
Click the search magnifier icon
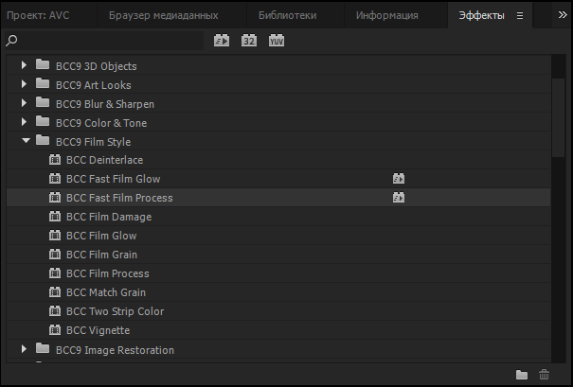pos(11,41)
